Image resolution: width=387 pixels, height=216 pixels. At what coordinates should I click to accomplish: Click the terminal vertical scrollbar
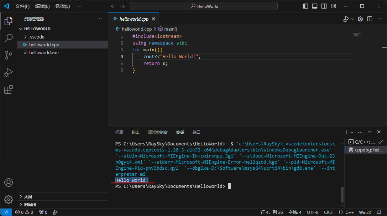[342, 195]
